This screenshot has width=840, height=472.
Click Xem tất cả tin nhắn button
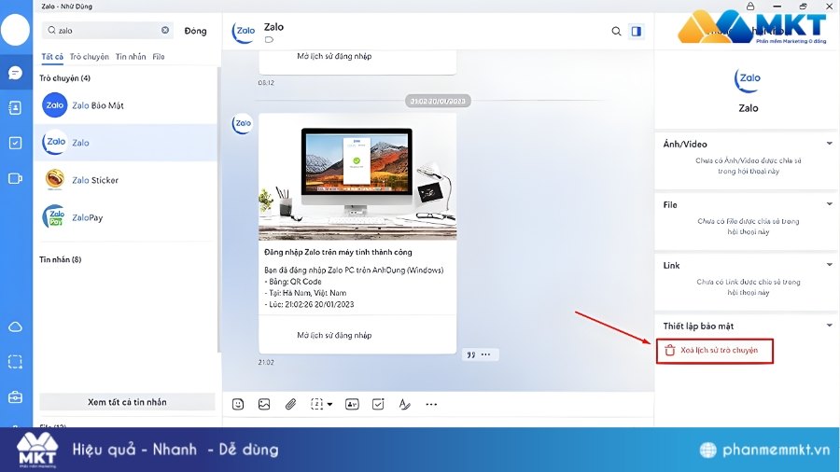click(127, 402)
